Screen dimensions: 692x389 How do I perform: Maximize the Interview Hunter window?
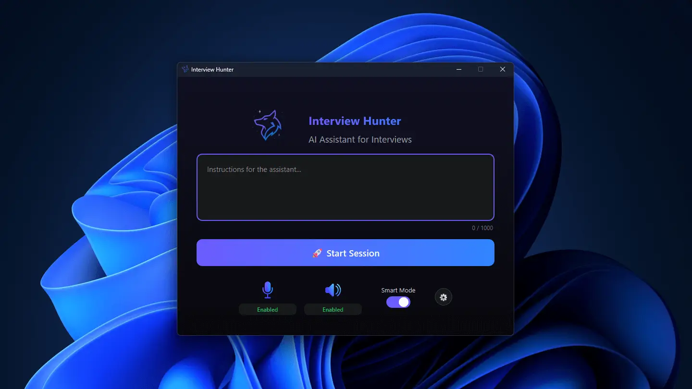coord(481,69)
